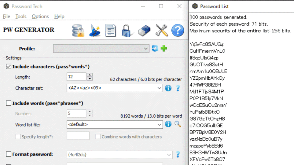The height and width of the screenshot is (165, 294).
Task: Select password YqIwFc8SAUGg in Password List
Action: pyautogui.click(x=206, y=44)
